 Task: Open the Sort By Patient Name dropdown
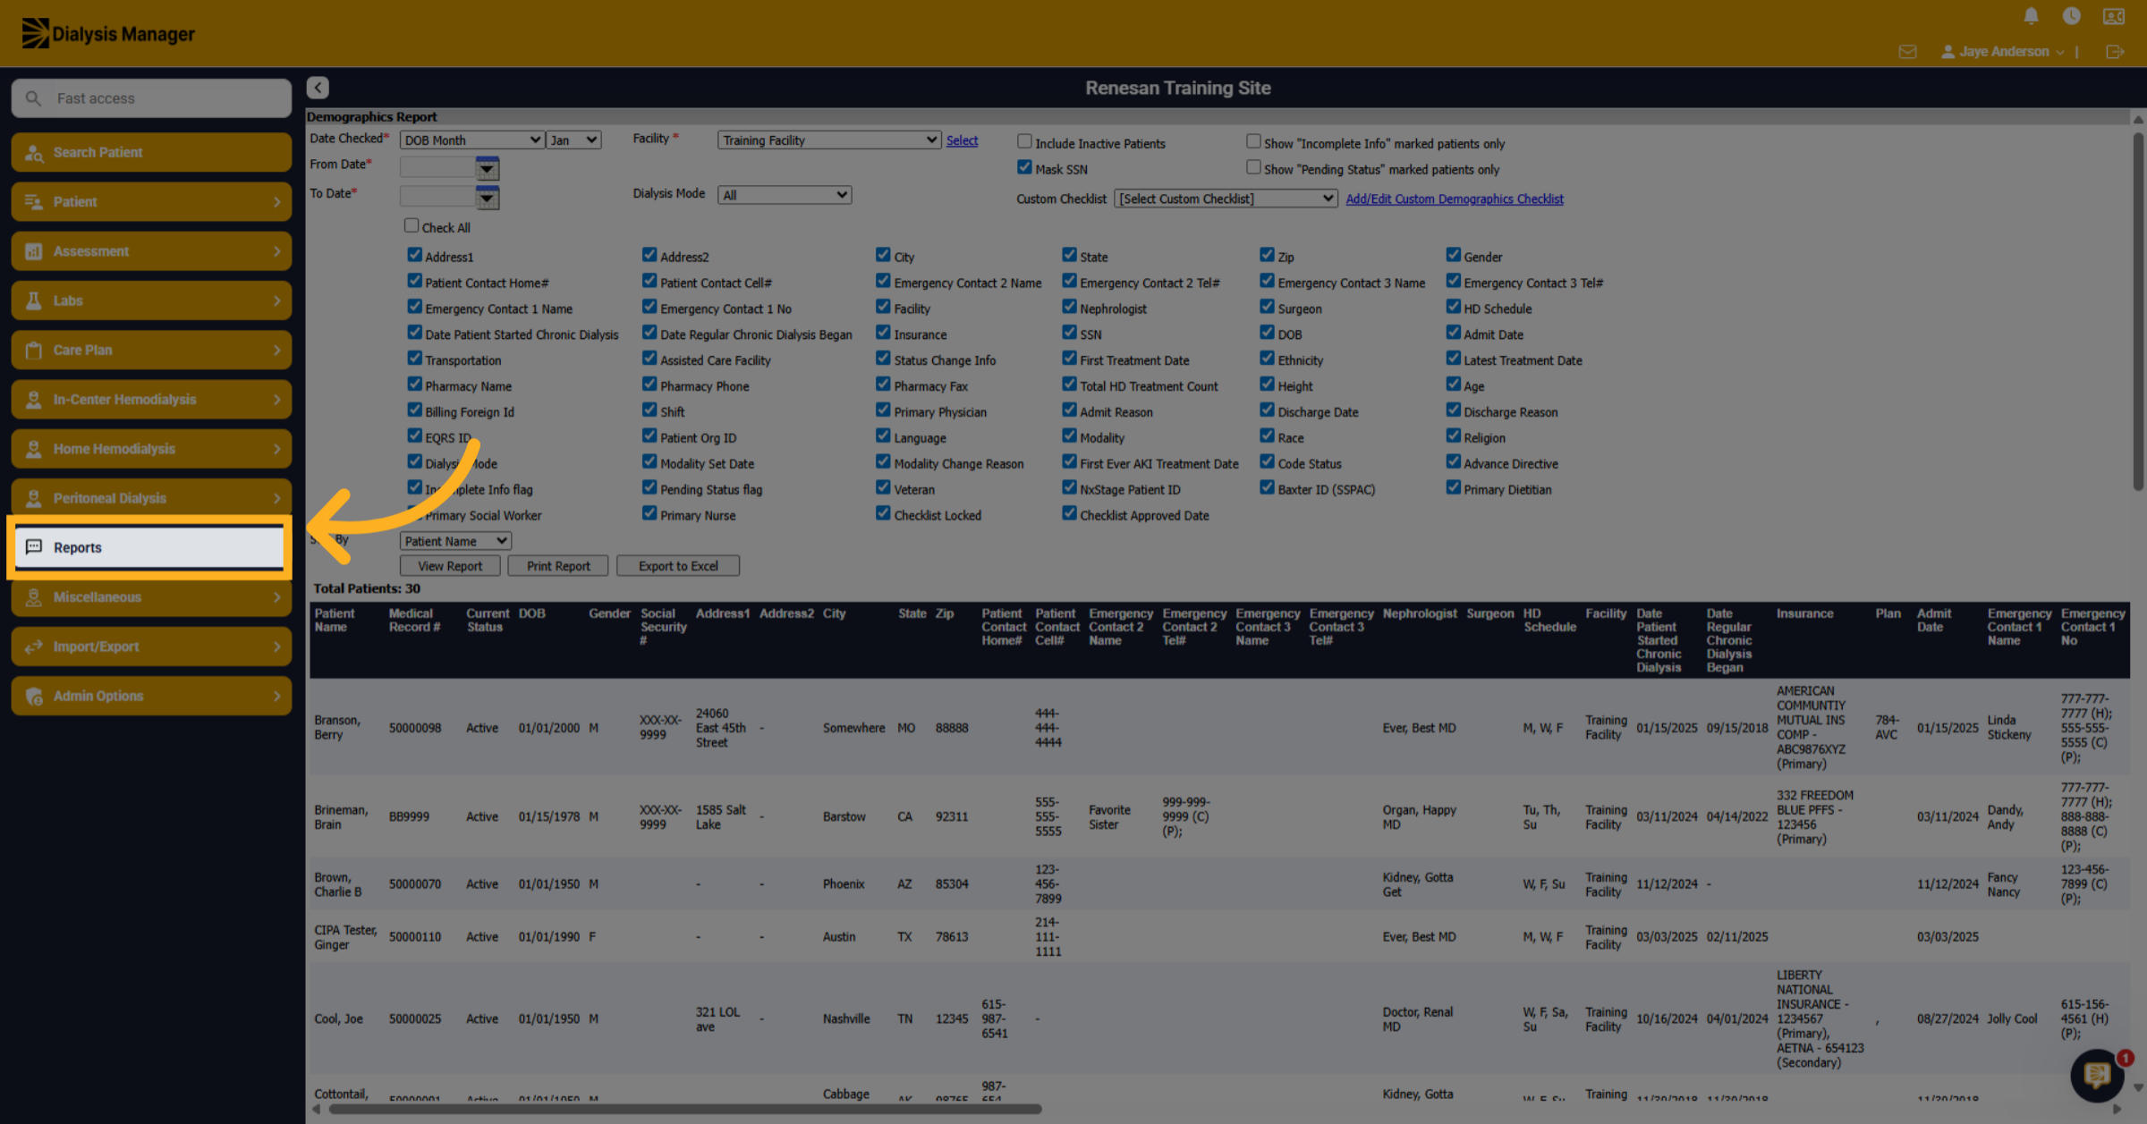click(x=455, y=541)
